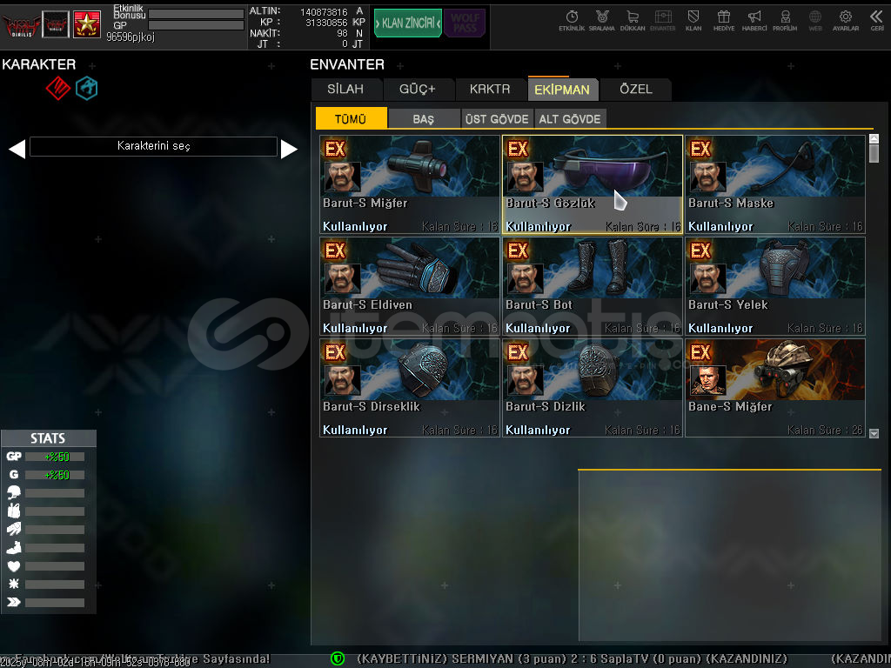Click inventory scrollbar down arrow
The width and height of the screenshot is (891, 668).
pyautogui.click(x=874, y=433)
